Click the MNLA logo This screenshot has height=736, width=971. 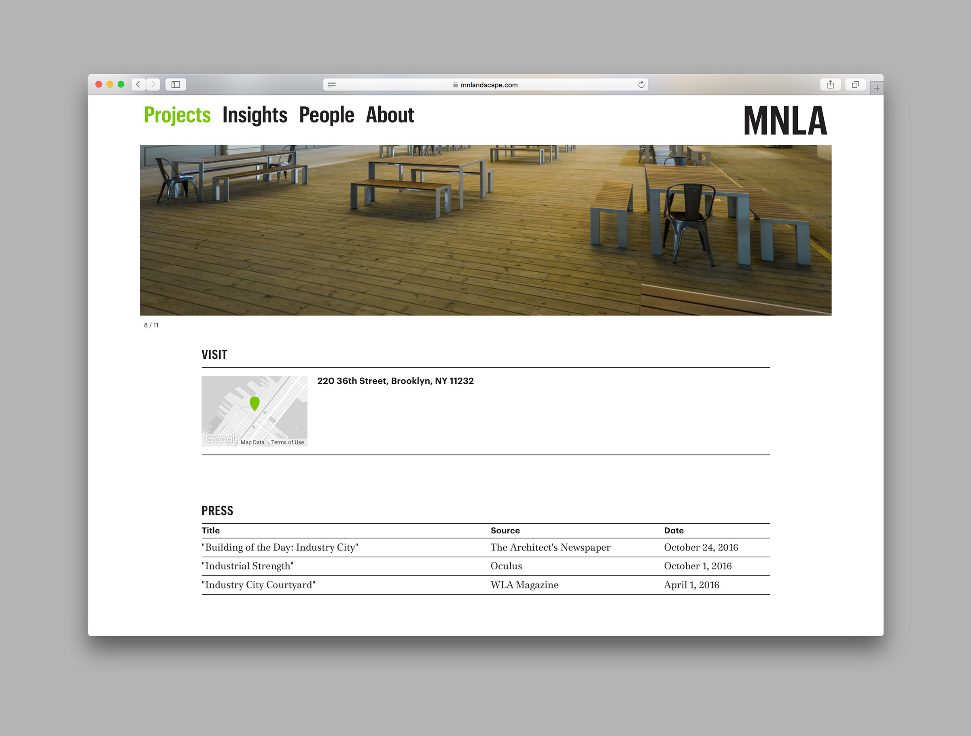[785, 120]
